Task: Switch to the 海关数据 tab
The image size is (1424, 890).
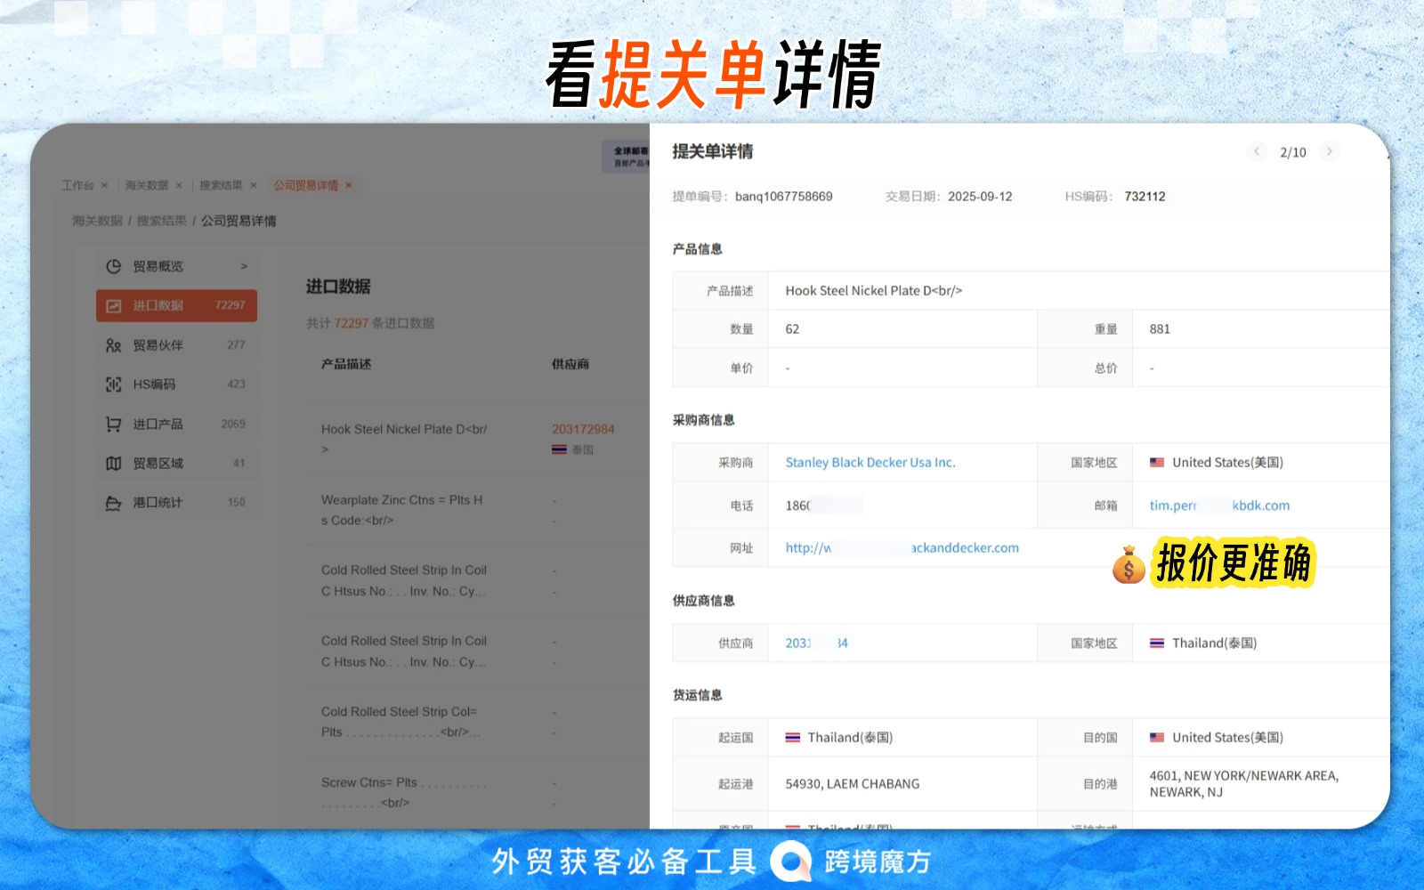Action: (146, 185)
